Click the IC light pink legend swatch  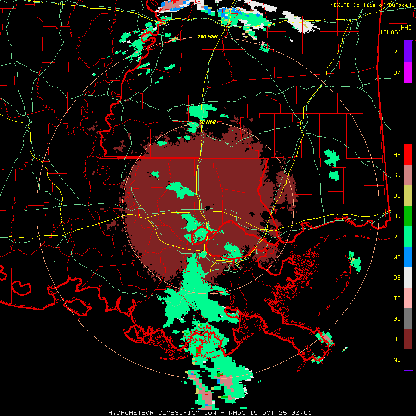(x=408, y=298)
